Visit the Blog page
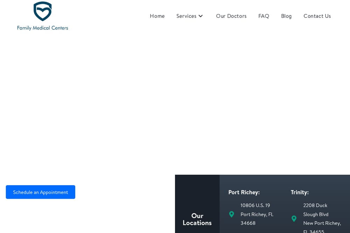 [286, 16]
